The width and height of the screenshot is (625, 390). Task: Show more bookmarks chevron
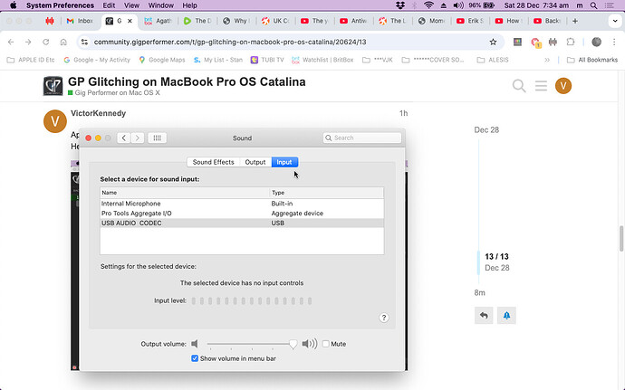tap(547, 60)
